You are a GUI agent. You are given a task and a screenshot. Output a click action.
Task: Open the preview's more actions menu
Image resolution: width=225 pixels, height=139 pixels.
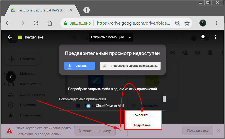tap(215, 37)
